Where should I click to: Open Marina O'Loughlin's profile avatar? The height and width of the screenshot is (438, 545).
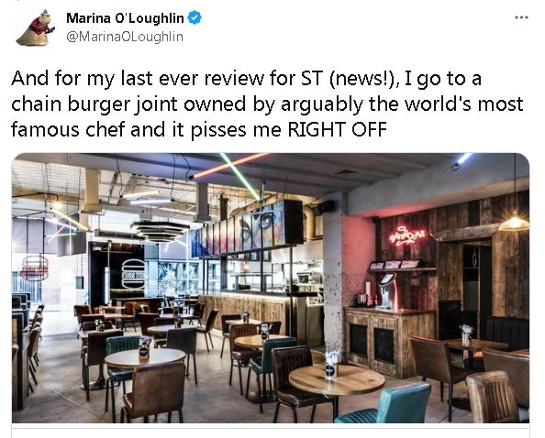(35, 27)
